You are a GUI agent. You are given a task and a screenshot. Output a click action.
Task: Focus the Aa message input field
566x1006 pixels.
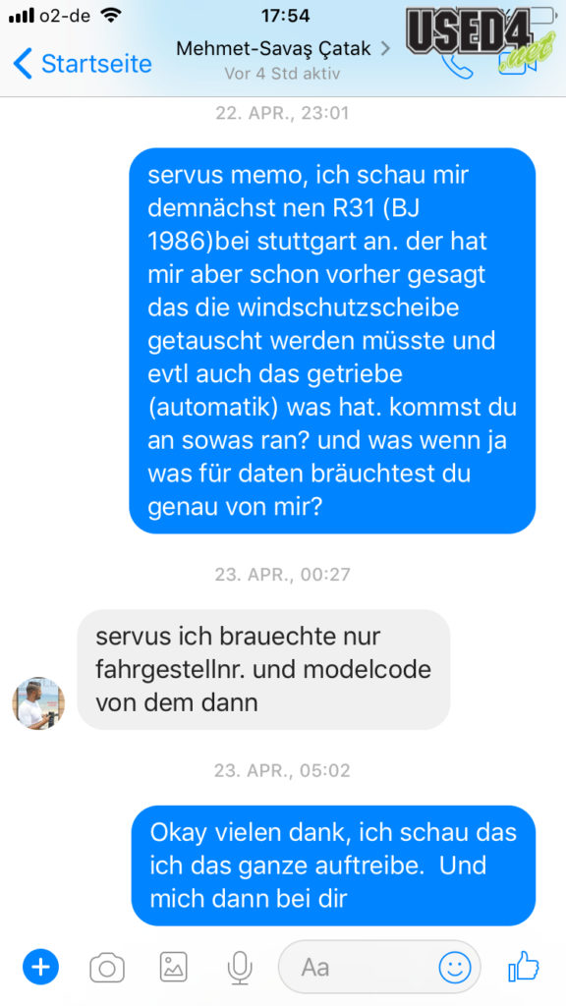(379, 967)
